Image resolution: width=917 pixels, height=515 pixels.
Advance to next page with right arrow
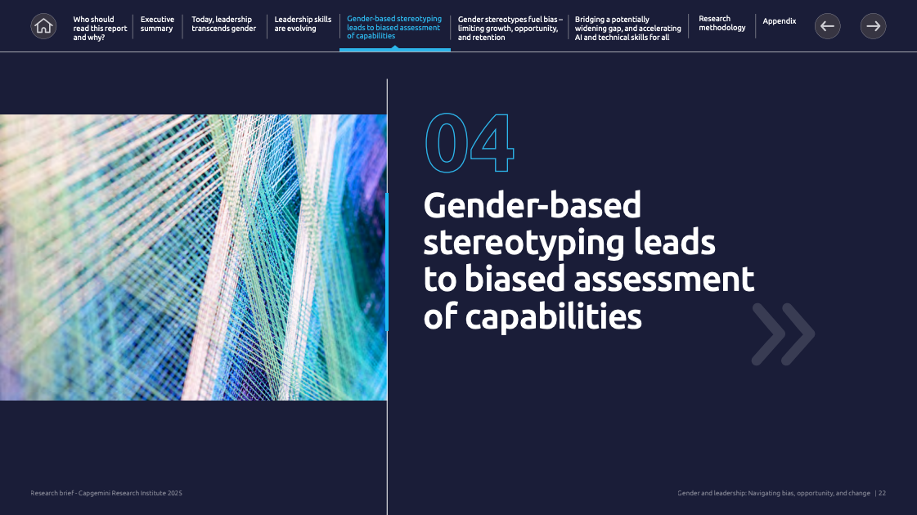click(873, 26)
